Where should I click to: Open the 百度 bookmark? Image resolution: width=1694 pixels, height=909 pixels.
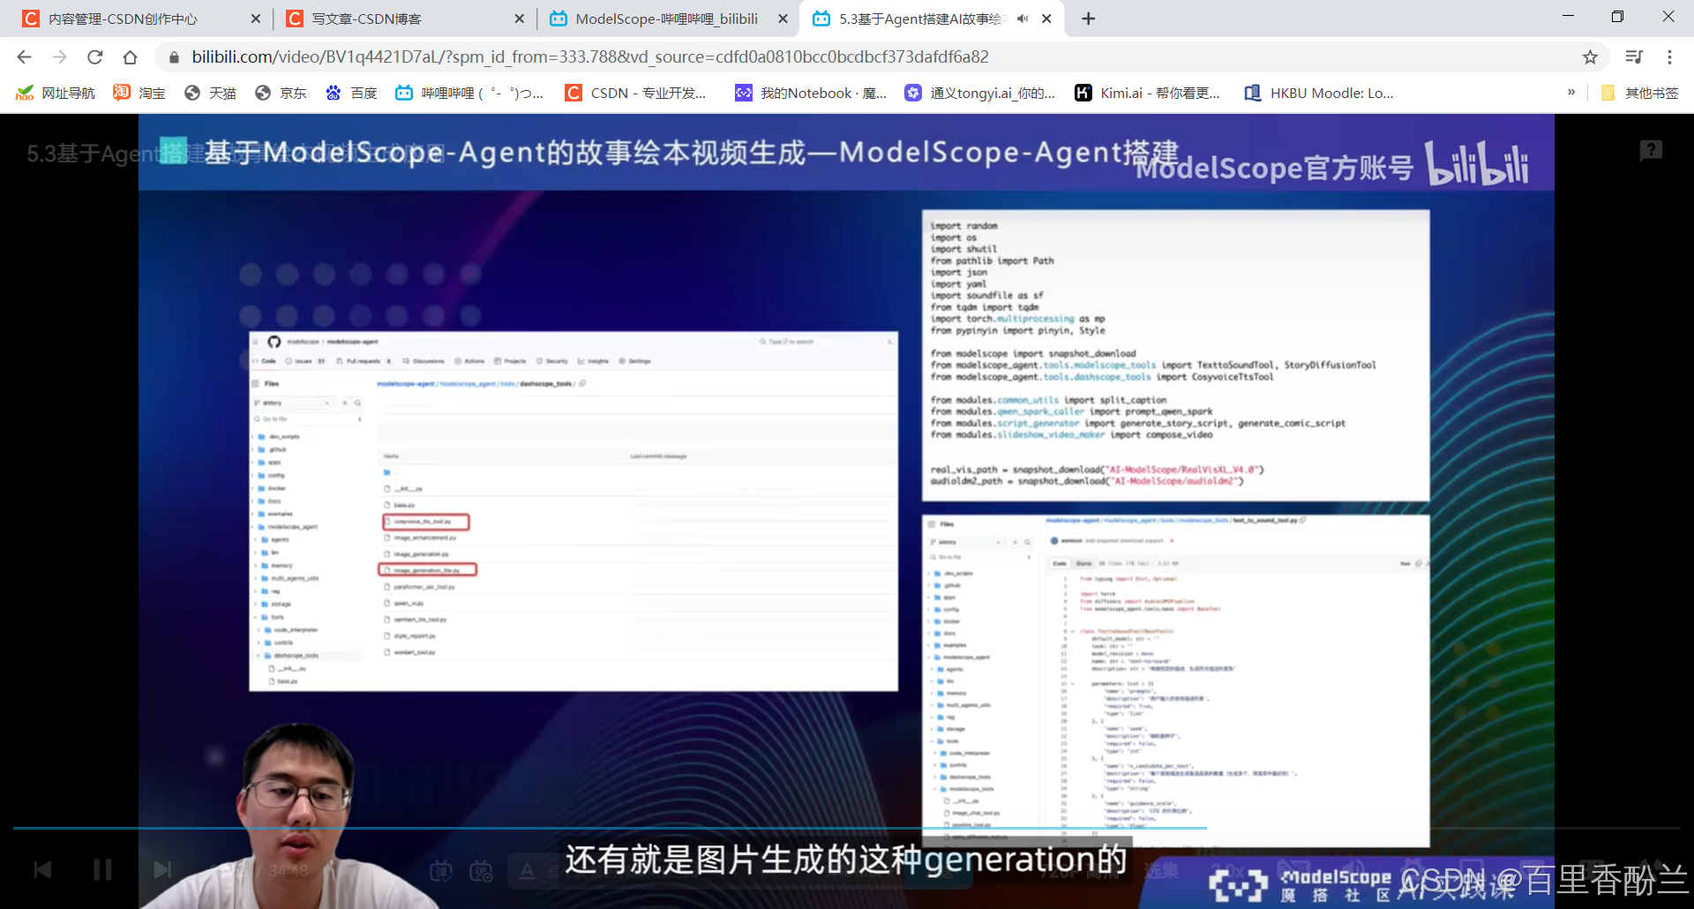[x=351, y=93]
